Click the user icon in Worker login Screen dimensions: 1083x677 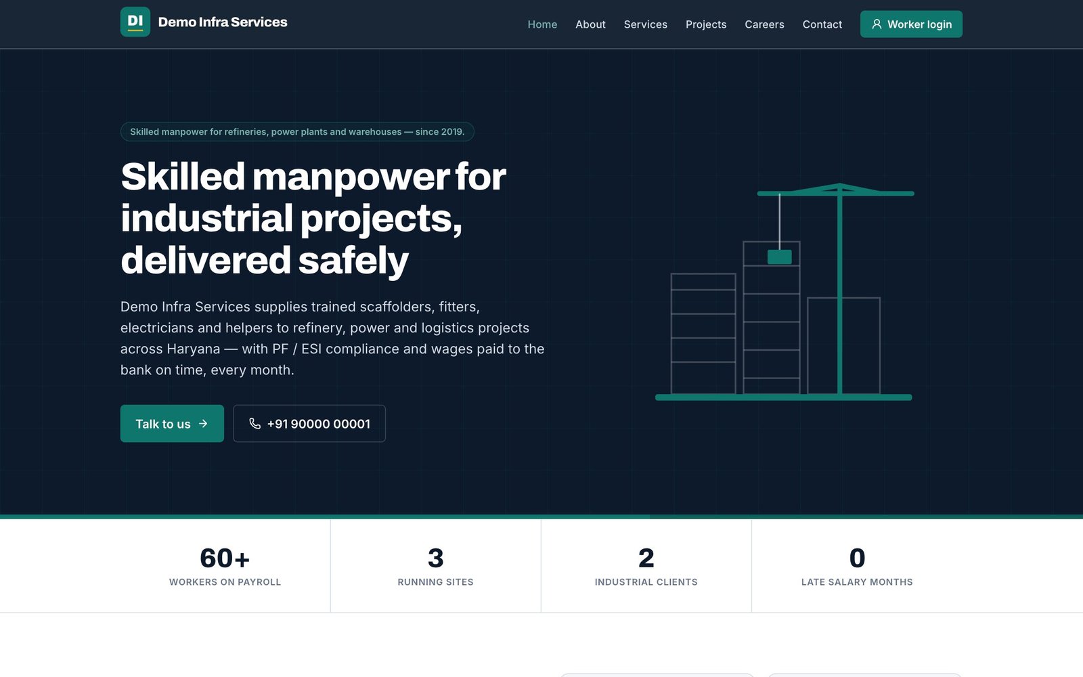click(x=877, y=24)
